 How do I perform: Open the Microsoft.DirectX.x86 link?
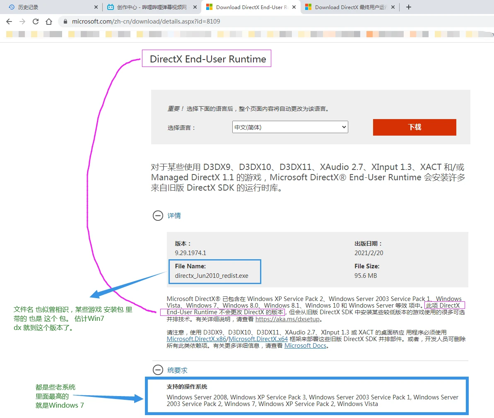196,339
